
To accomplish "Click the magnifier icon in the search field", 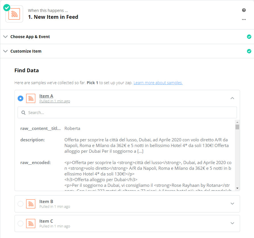I will pos(24,113).
